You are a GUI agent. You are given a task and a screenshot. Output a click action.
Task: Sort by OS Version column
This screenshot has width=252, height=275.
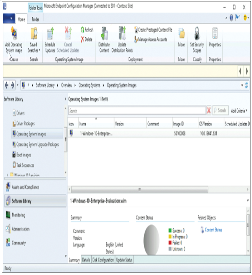[211, 124]
